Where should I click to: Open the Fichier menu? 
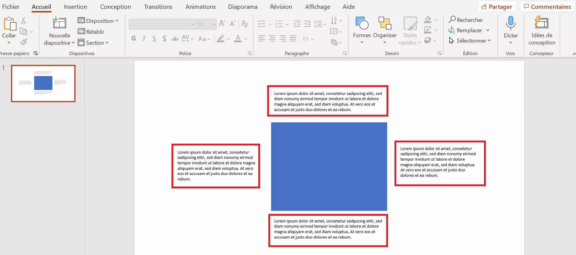pos(11,7)
